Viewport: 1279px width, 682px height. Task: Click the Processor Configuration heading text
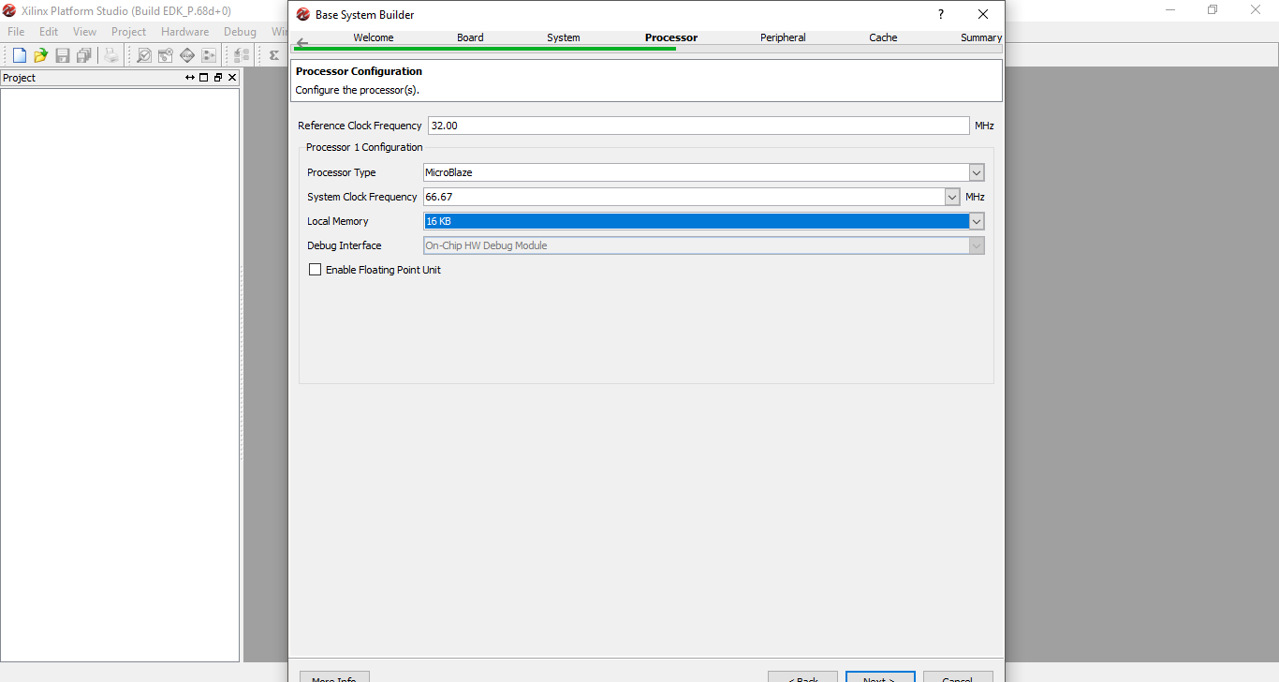[x=359, y=71]
